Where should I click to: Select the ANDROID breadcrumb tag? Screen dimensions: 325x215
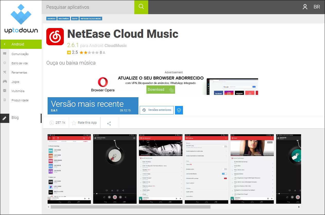pyautogui.click(x=51, y=19)
